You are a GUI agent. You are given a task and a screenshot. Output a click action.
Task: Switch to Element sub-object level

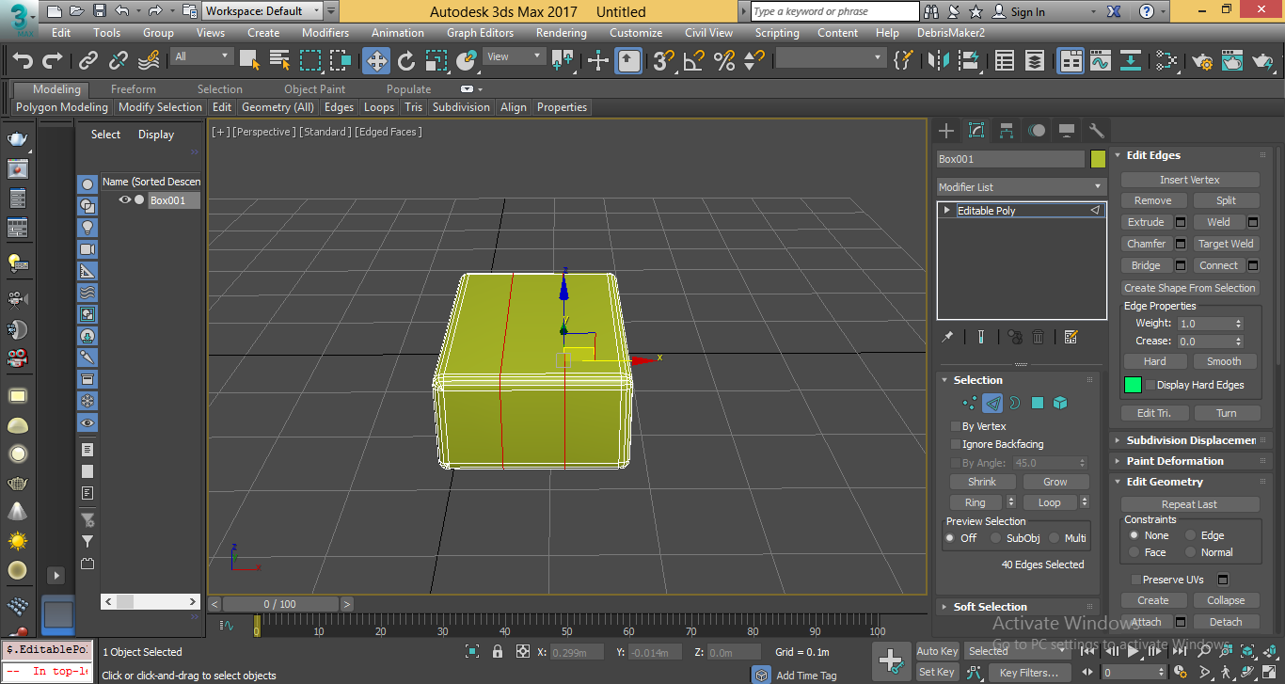[x=1060, y=403]
